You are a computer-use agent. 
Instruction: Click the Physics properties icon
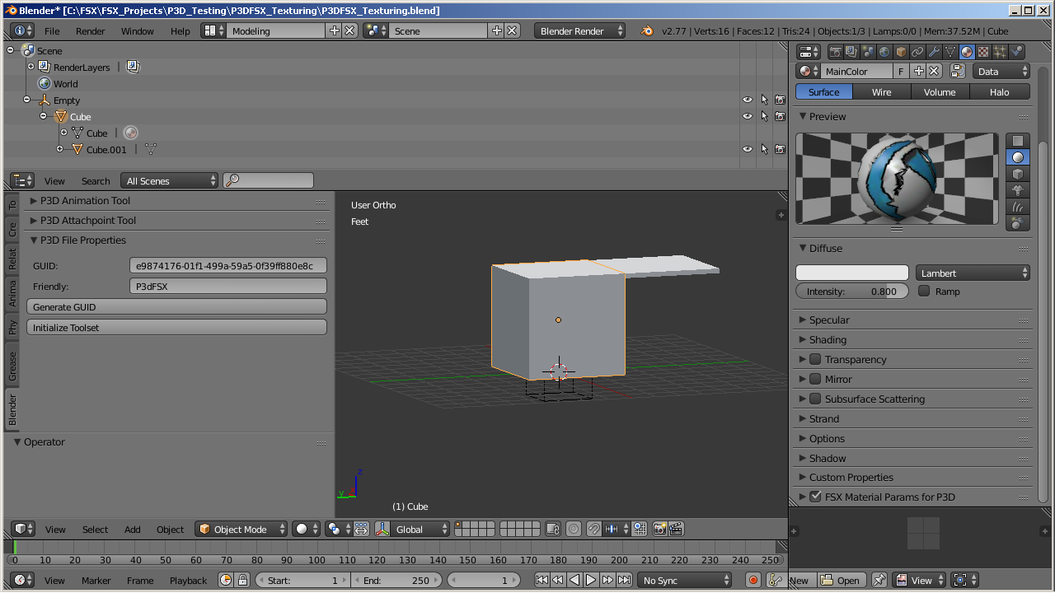click(1015, 51)
